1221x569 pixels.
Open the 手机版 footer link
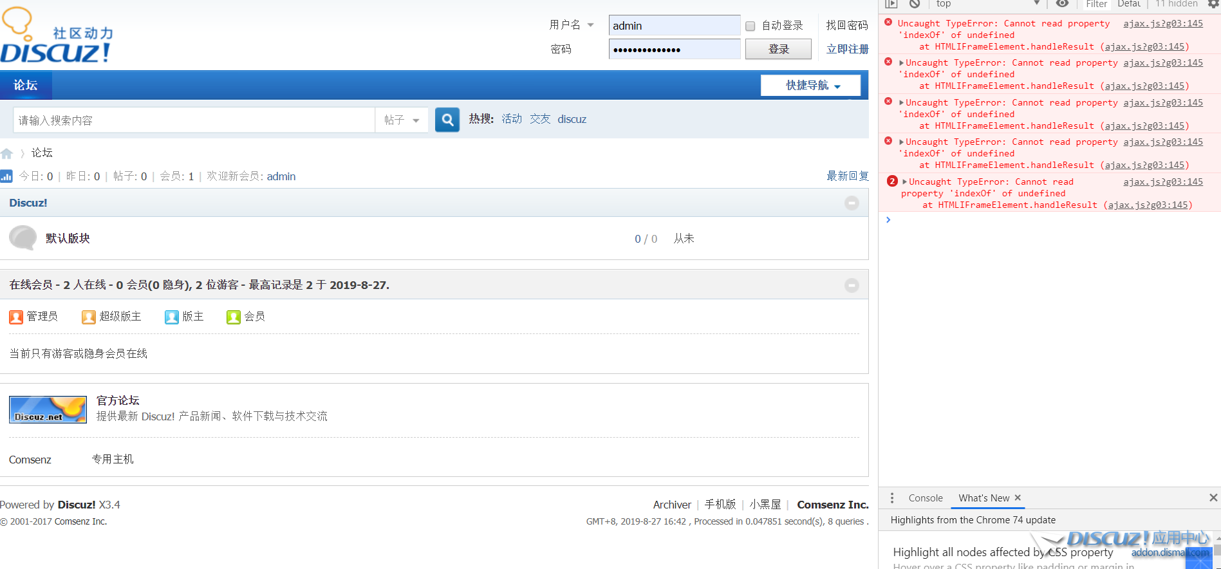click(720, 505)
